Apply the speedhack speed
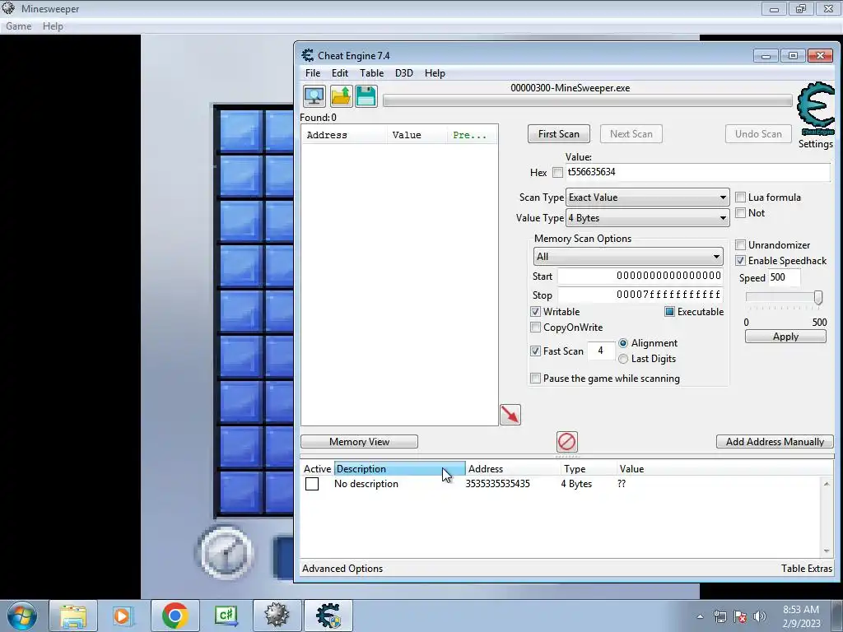Viewport: 843px width, 632px height. pos(785,337)
